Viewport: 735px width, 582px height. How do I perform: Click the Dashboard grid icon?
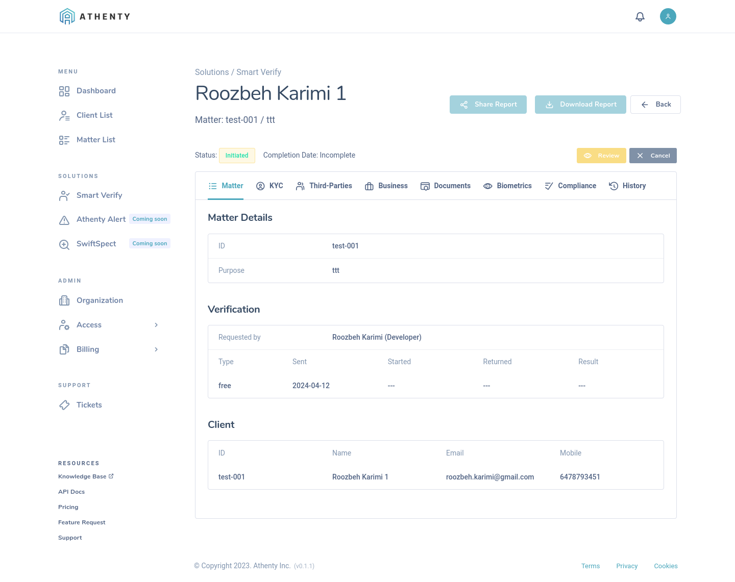[64, 91]
